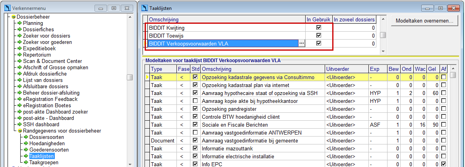Click ASF cell in Sociale en Fiscale Berichten row
Viewport: 465px width, 167px height.
pyautogui.click(x=378, y=125)
